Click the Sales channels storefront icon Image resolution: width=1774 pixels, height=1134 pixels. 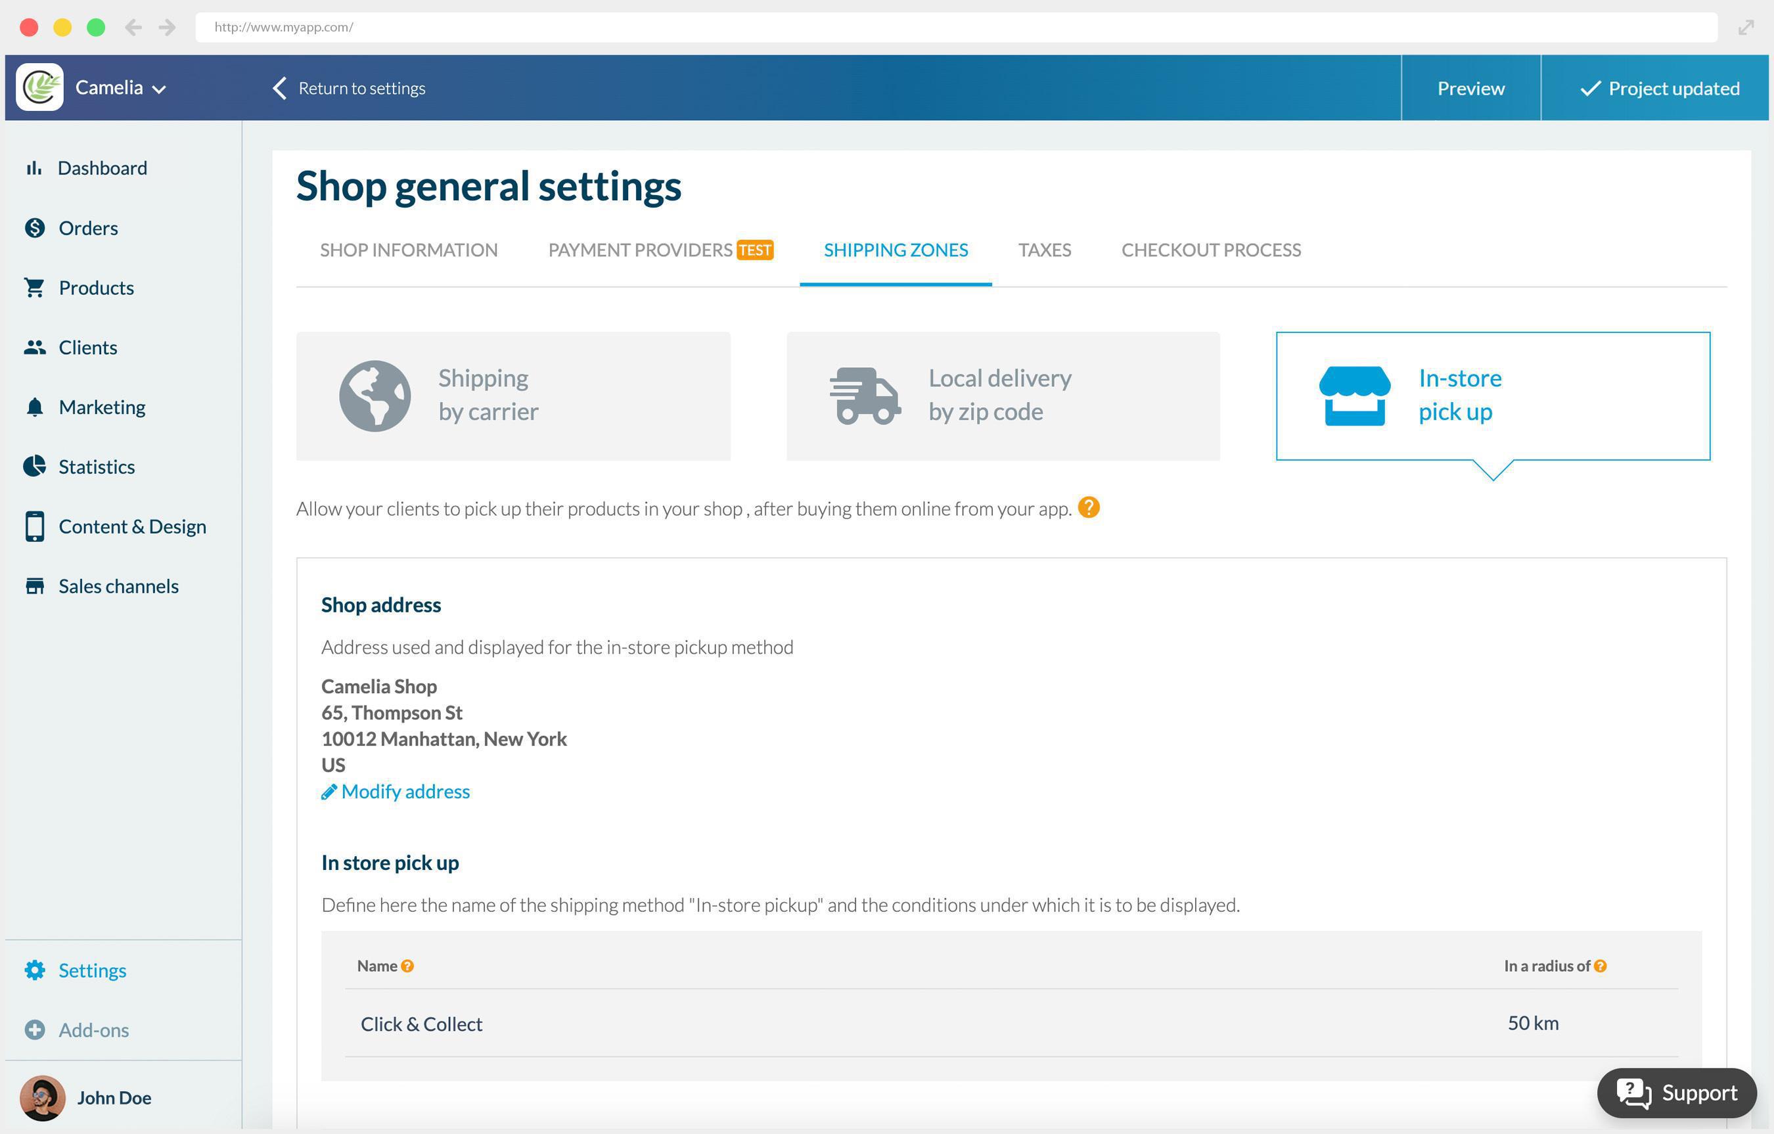[35, 586]
